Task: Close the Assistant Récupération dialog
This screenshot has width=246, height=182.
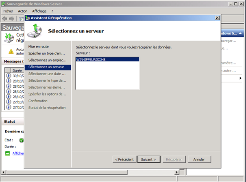Action: tap(217, 18)
